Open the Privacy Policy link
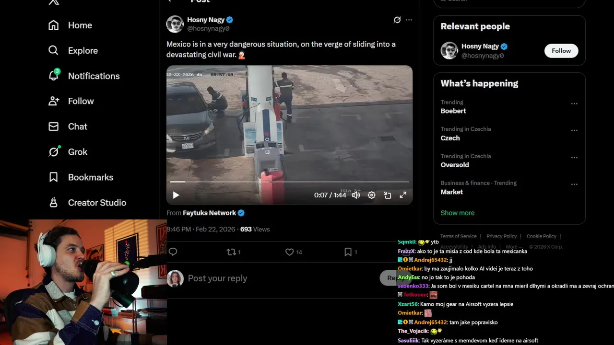This screenshot has height=345, width=614. click(501, 236)
